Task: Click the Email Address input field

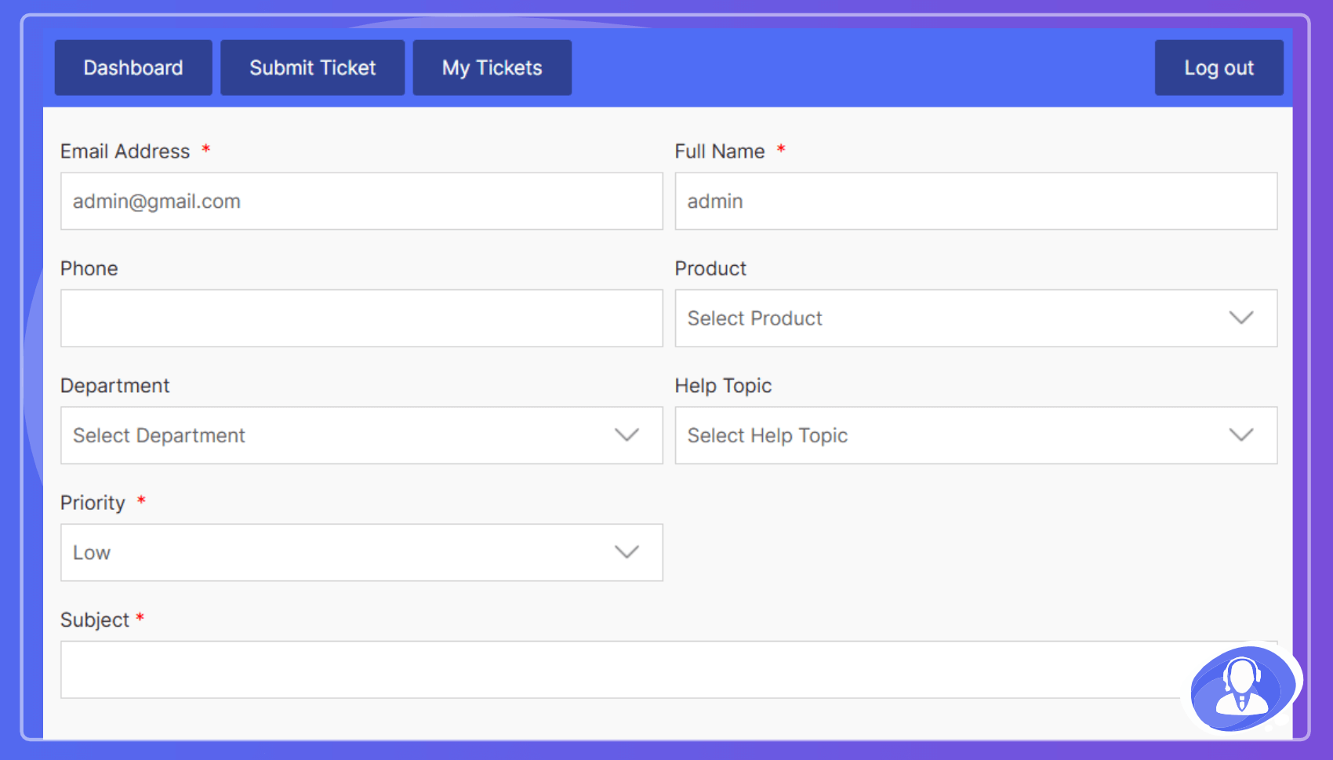Action: coord(361,202)
